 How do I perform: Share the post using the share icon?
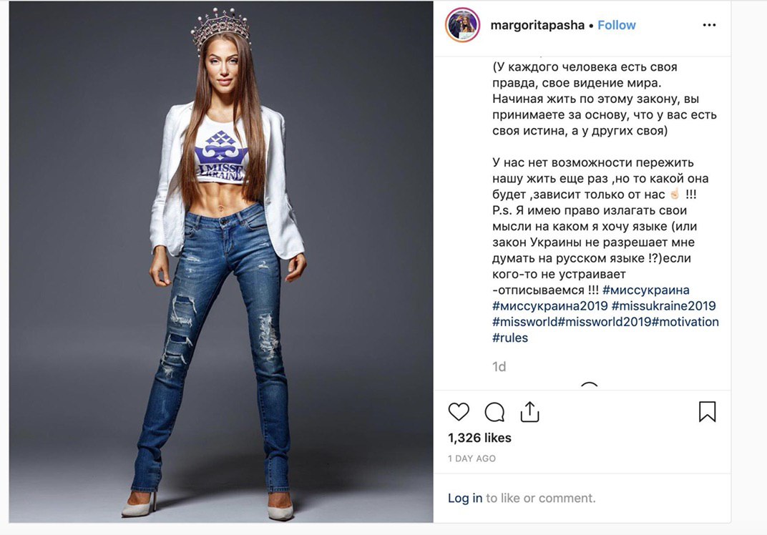(529, 412)
